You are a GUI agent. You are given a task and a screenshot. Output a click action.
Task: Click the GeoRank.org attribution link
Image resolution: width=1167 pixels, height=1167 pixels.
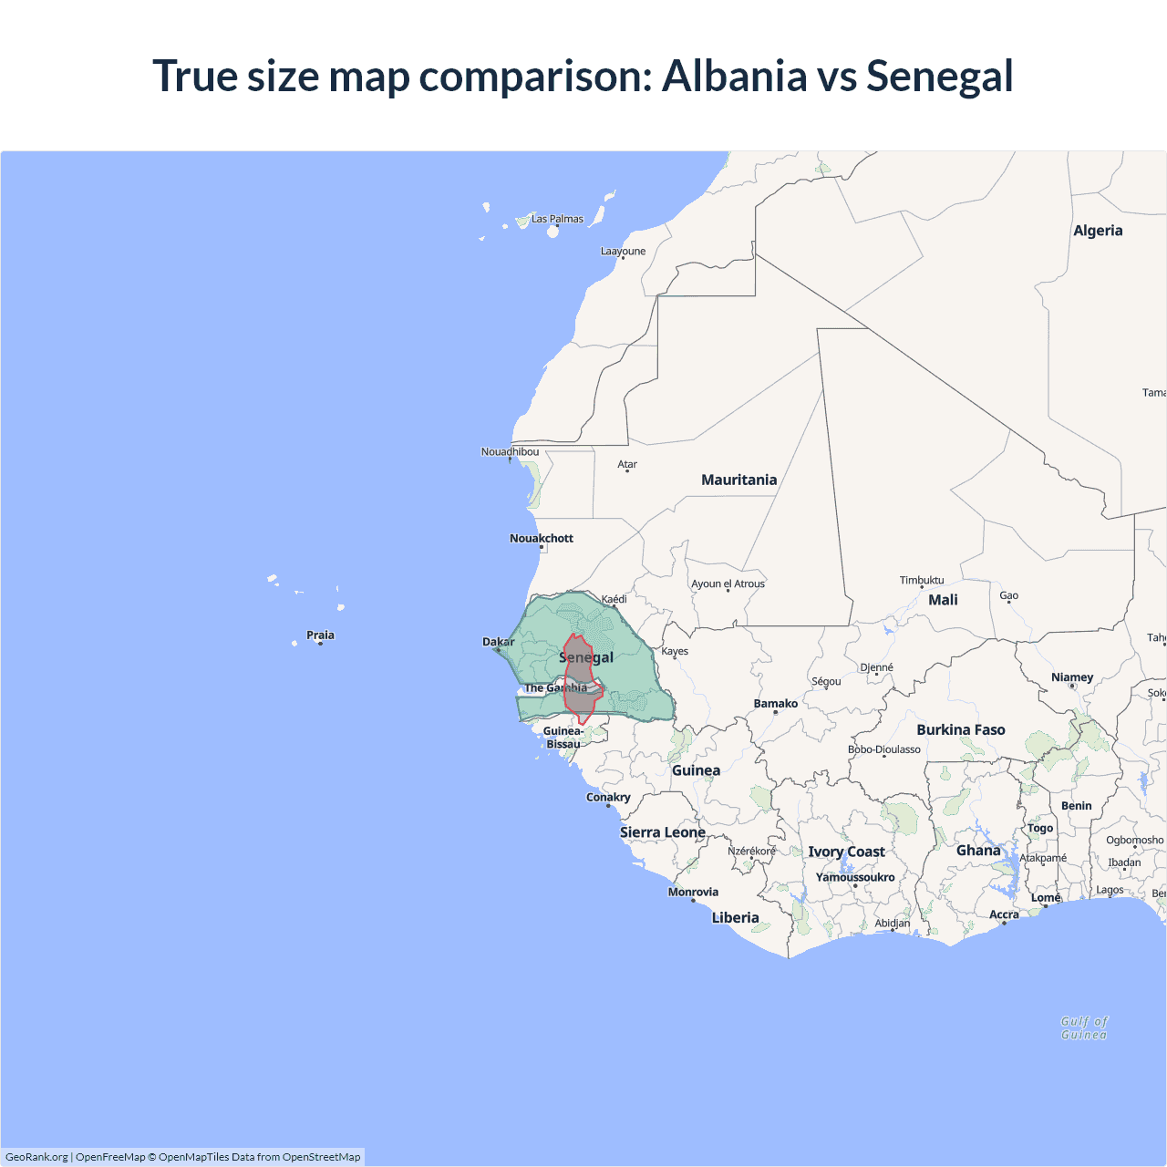click(36, 1157)
